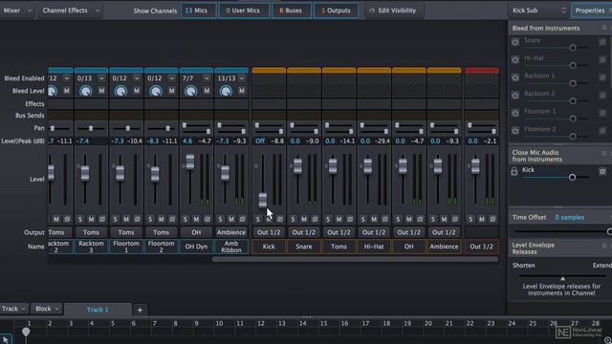Solo the OH Dyn mic channel

click(186, 219)
